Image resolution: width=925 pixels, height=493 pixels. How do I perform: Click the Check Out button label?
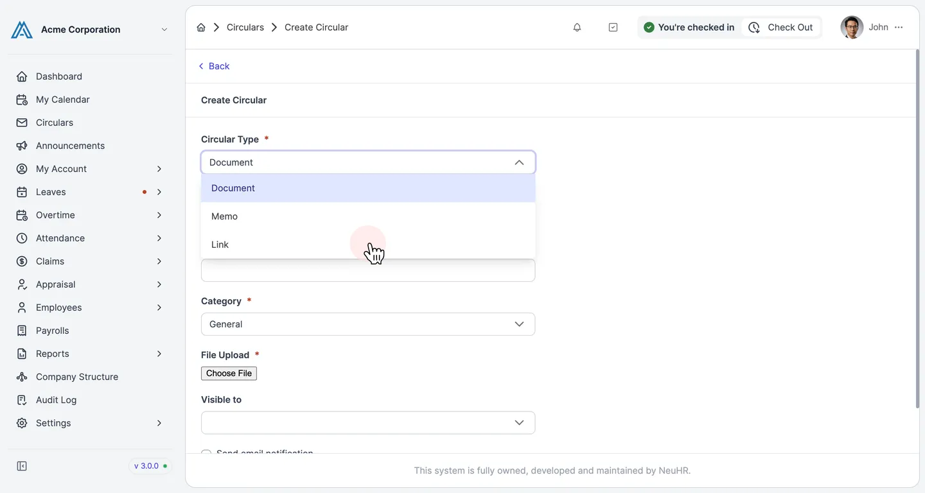click(x=790, y=28)
